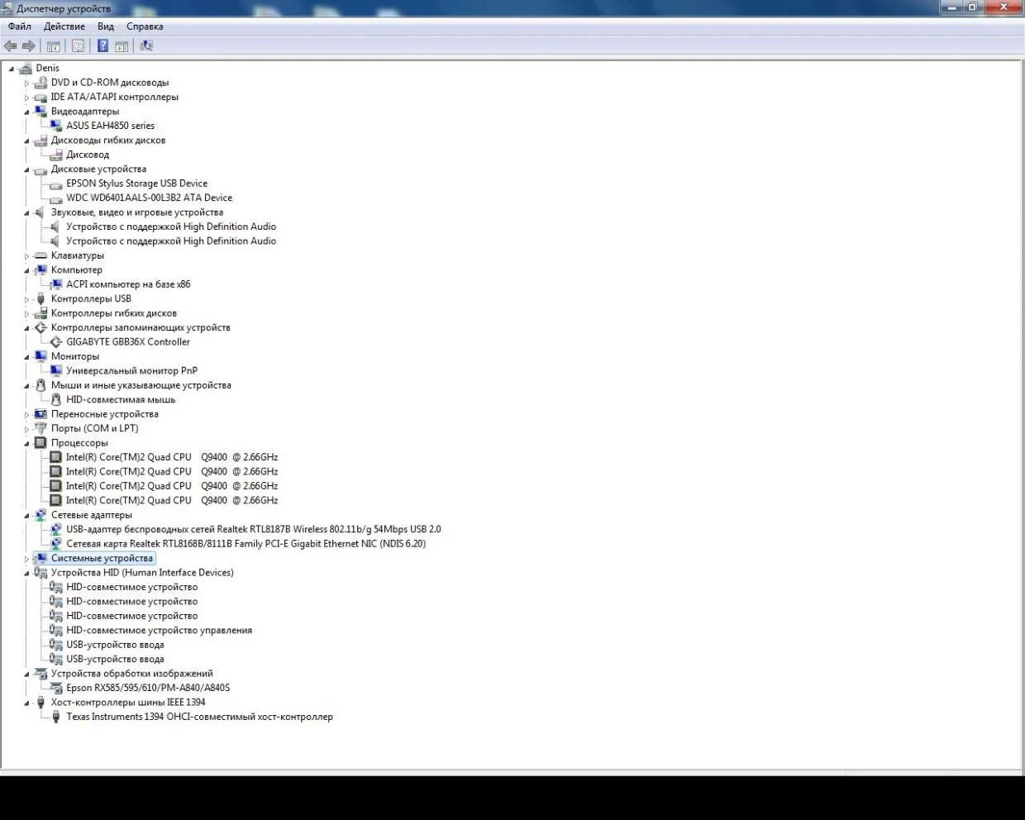Select Дисковые устройства category label
This screenshot has height=820, width=1025.
coord(98,169)
